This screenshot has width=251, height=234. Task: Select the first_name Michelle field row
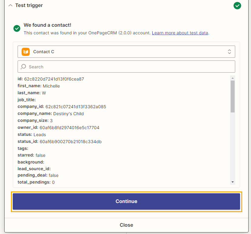click(39, 86)
